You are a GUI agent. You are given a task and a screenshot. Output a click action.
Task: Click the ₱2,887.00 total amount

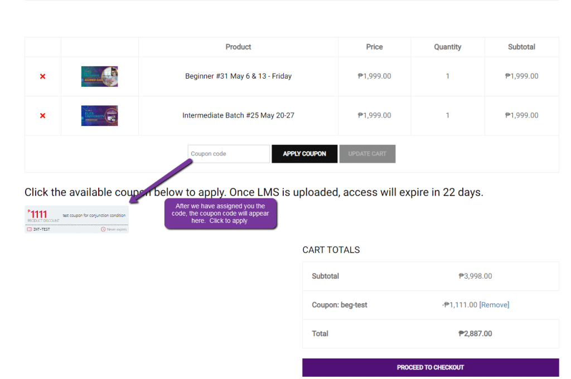tap(475, 334)
